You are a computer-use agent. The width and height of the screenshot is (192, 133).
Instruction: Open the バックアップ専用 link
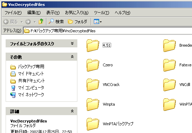point(31,67)
